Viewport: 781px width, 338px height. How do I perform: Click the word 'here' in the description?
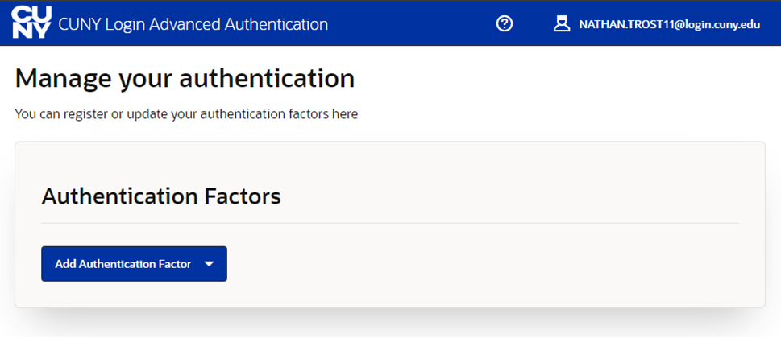pos(344,114)
